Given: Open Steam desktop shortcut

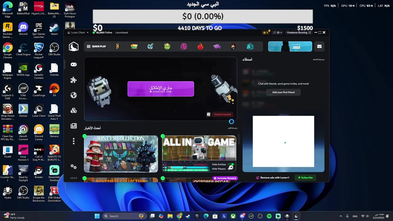Looking at the screenshot, I should point(54,29).
